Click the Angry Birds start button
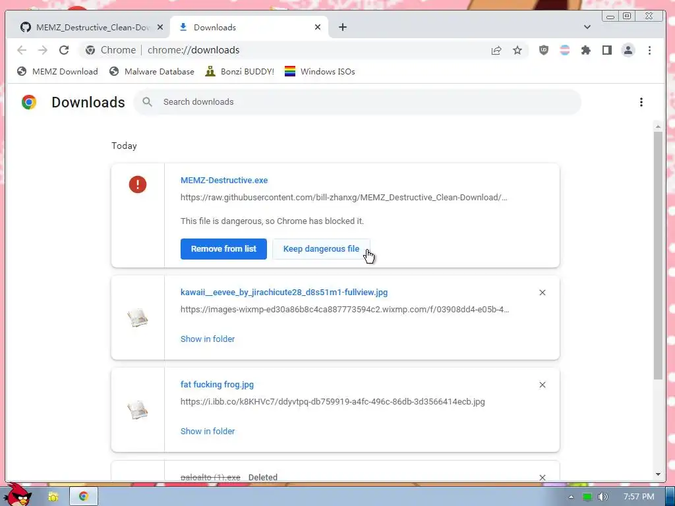Screen dimensions: 675x506 tap(18, 494)
